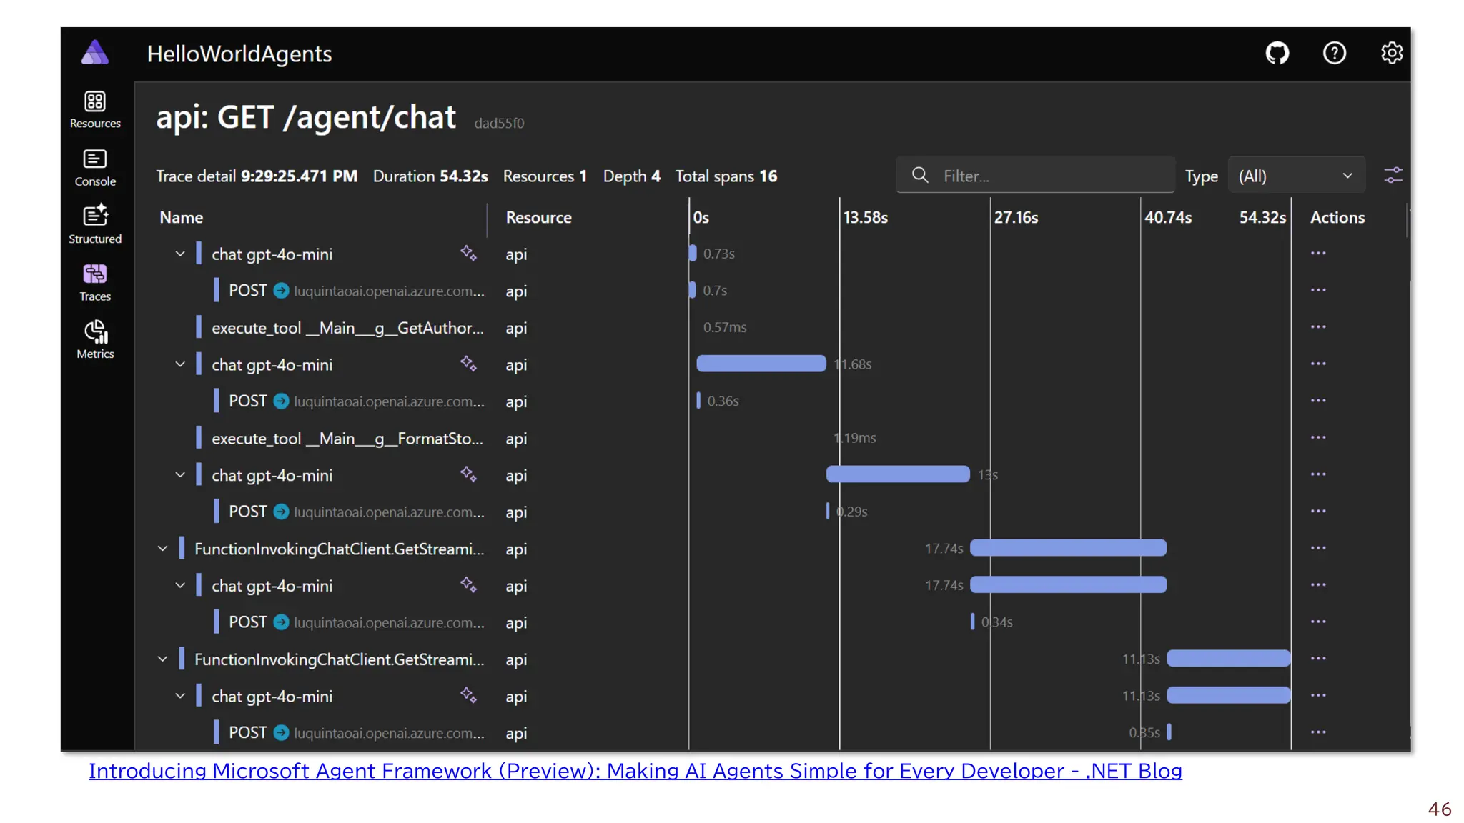Click arrow icon on 0.34s POST row
Viewport: 1464px width, 823px height.
point(282,622)
